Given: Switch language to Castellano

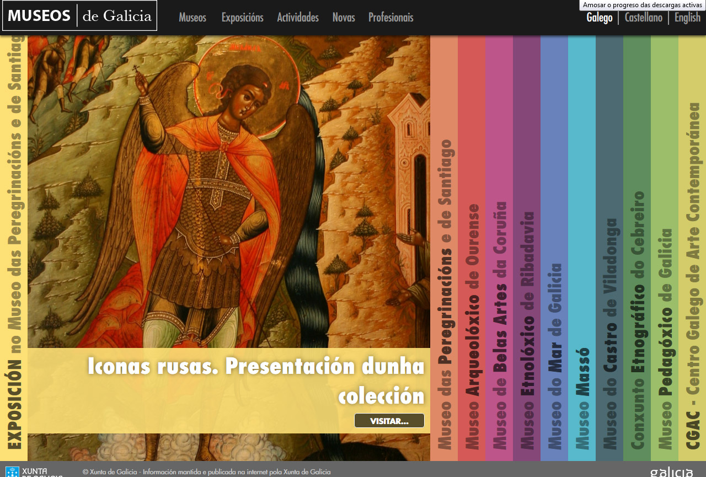Looking at the screenshot, I should [644, 18].
